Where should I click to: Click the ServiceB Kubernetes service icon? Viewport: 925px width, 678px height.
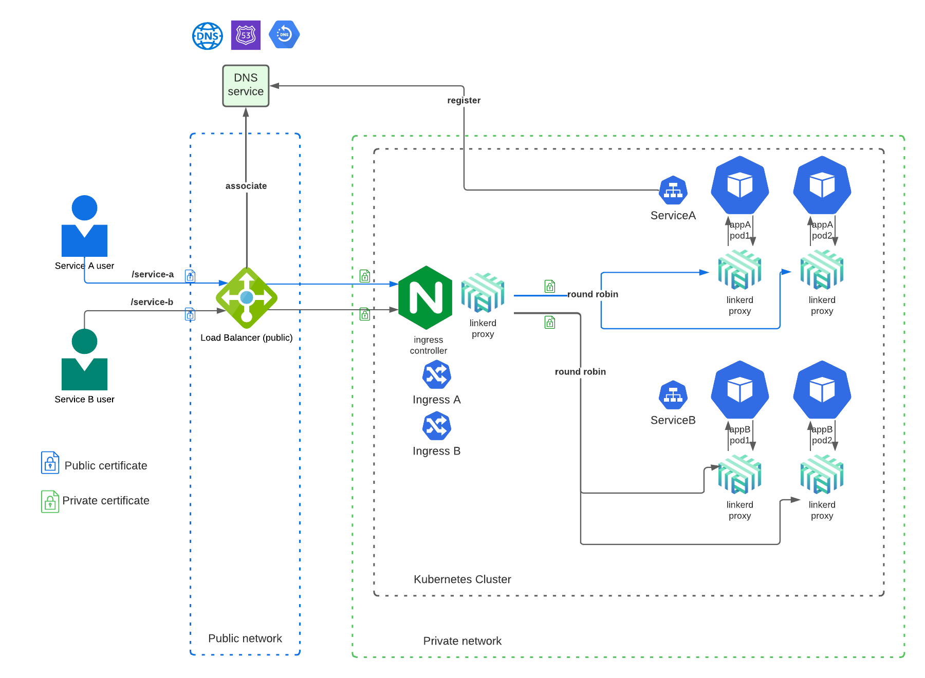point(673,395)
